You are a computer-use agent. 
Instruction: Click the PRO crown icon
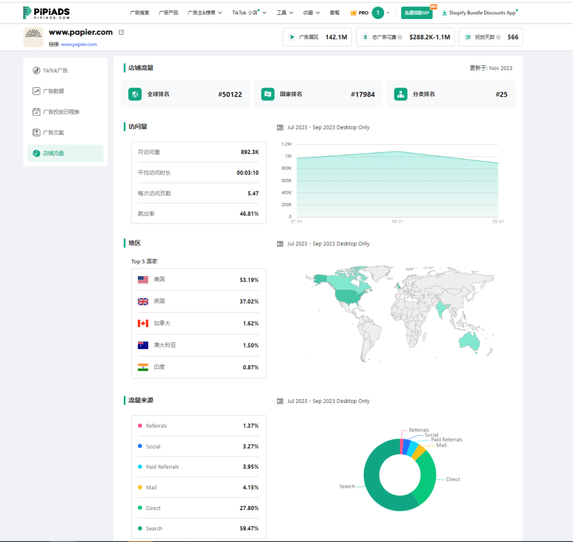pyautogui.click(x=353, y=13)
